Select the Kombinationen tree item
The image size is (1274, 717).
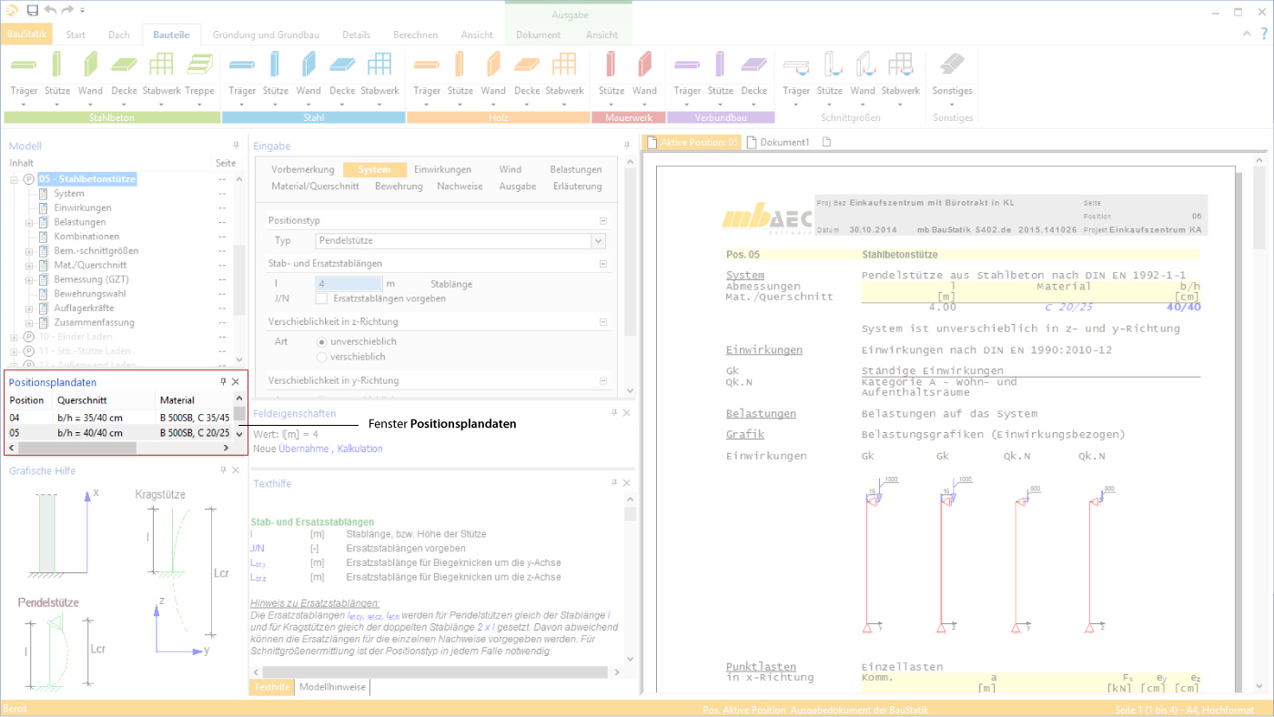click(86, 237)
